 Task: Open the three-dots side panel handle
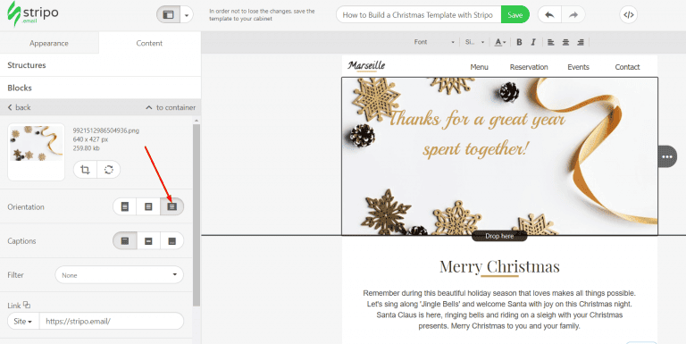(667, 156)
